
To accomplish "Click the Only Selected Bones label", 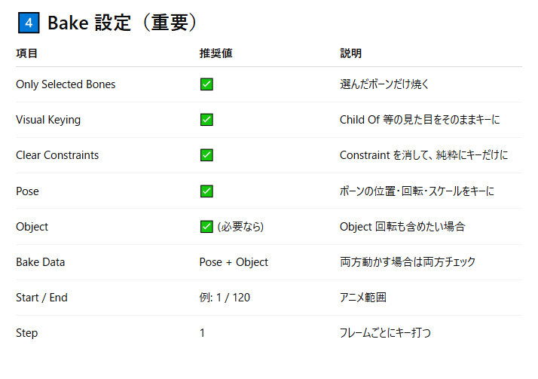I will click(x=66, y=84).
